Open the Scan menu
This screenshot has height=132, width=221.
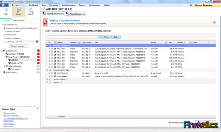click(44, 5)
